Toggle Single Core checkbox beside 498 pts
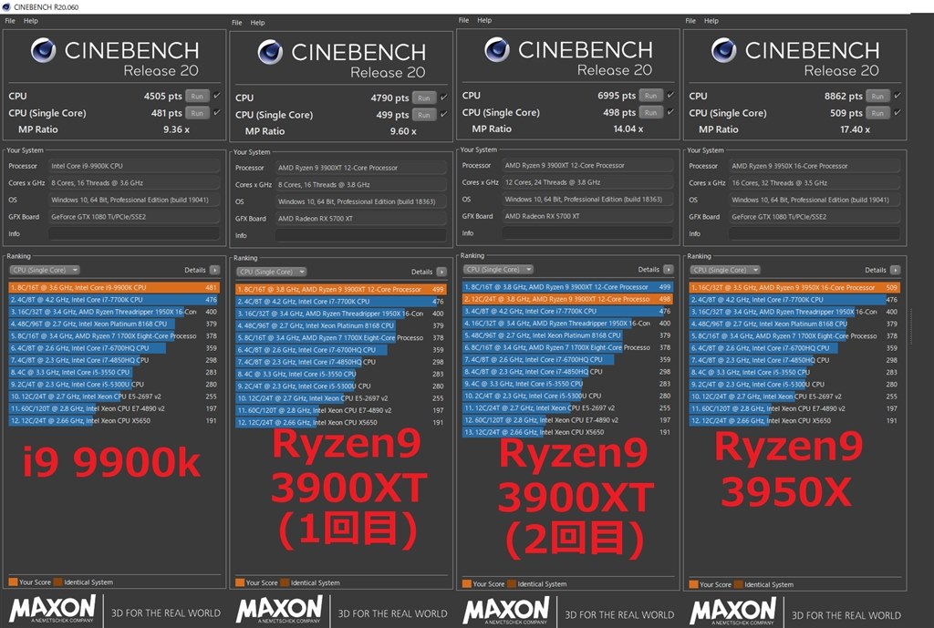Screen dimensions: 934x628 coord(670,112)
